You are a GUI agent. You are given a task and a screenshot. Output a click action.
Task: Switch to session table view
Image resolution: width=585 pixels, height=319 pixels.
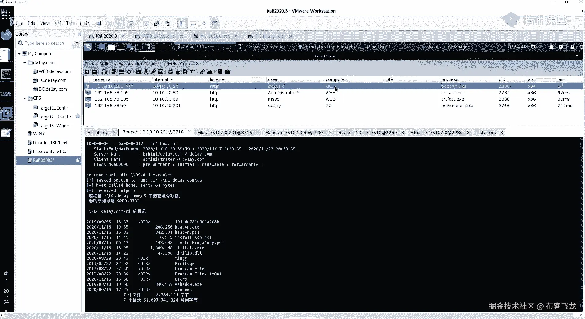(121, 72)
